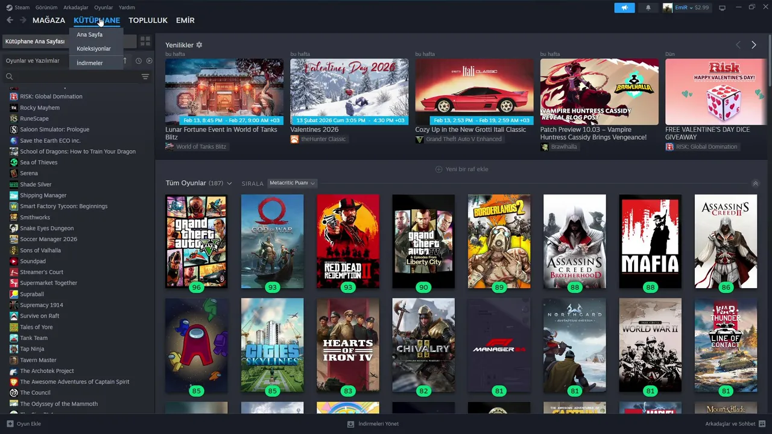Open Lunar Fortune Event news thumbnail

[x=224, y=92]
